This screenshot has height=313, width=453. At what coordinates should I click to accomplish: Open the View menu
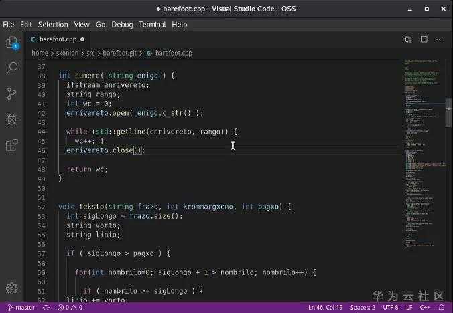tap(82, 25)
